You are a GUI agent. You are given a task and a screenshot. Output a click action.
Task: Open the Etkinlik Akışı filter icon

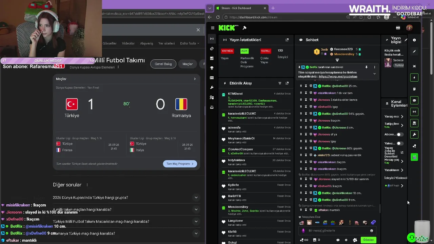280,83
